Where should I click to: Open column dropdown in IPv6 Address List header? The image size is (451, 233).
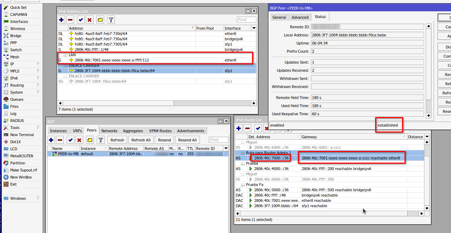[254, 28]
